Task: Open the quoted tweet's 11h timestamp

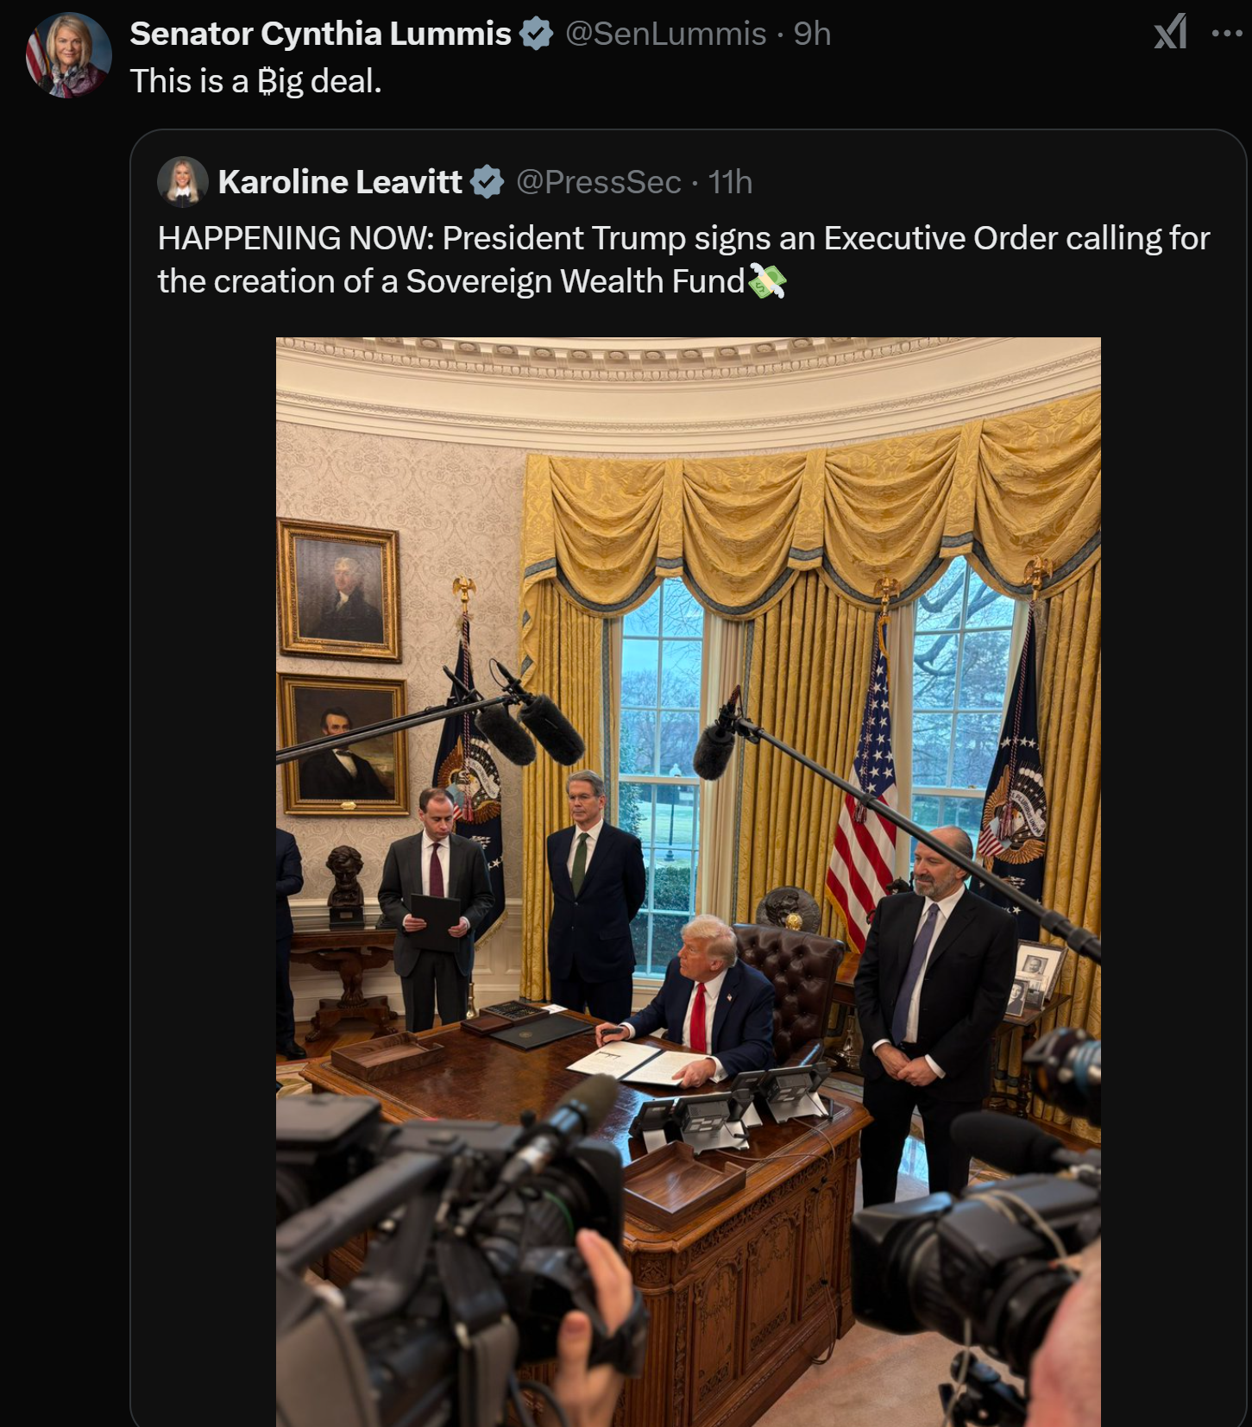Action: pyautogui.click(x=730, y=182)
